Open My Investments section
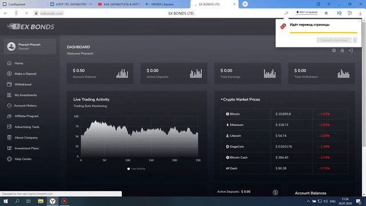The image size is (366, 206). 26,95
